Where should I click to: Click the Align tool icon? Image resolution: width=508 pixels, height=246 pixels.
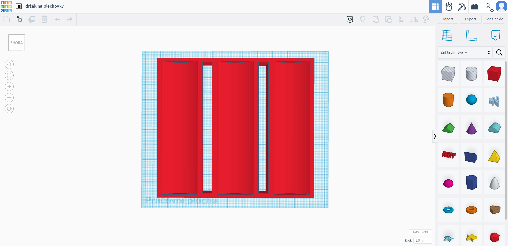click(401, 19)
